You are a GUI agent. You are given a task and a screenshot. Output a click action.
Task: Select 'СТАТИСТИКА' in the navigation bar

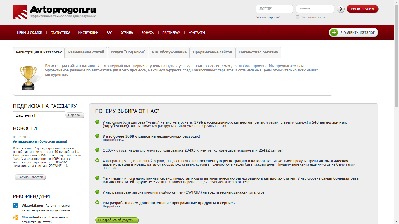(60, 33)
